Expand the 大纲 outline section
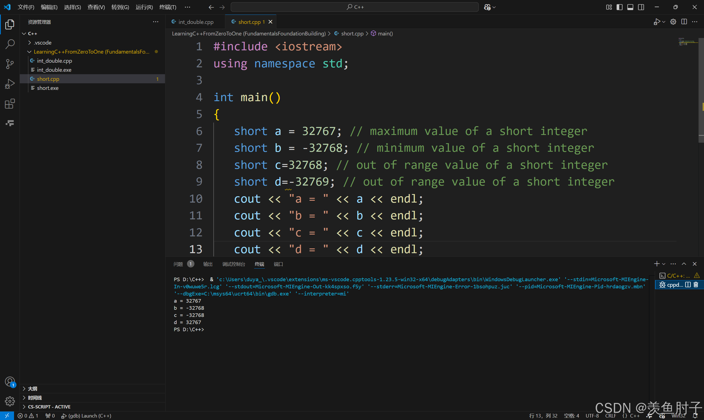Viewport: 704px width, 420px height. [32, 389]
